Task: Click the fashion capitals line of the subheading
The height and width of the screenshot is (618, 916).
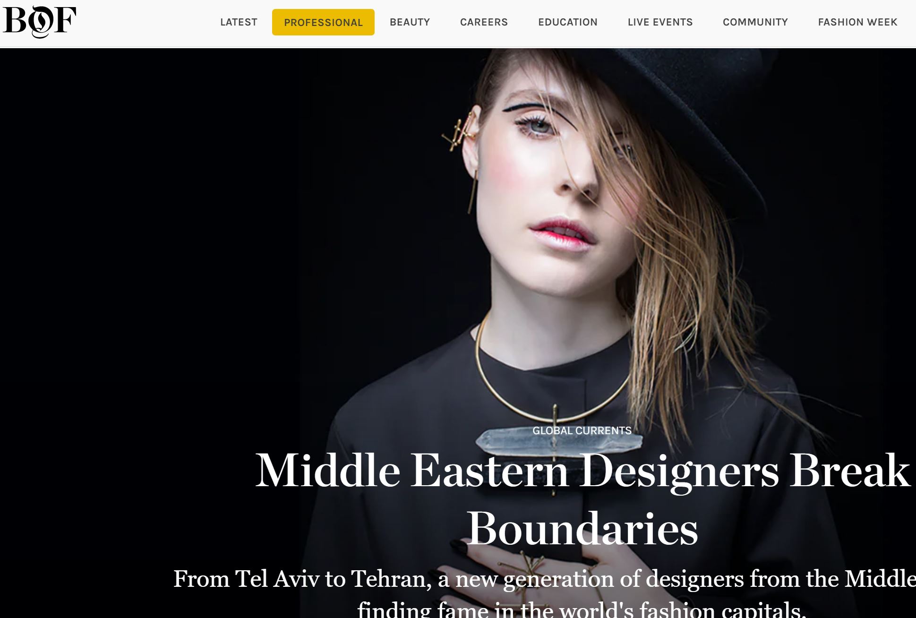Action: coord(582,609)
